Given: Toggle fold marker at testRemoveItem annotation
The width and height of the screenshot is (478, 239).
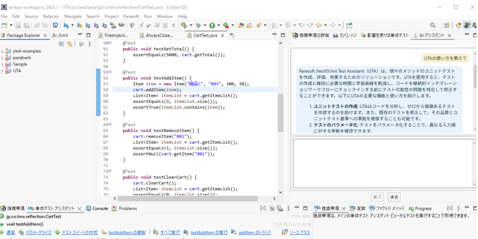Looking at the screenshot, I should point(110,125).
